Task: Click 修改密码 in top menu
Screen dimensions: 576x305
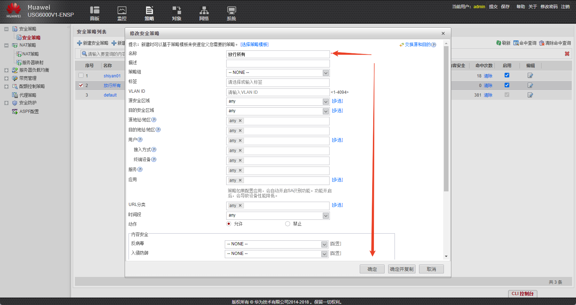Action: click(549, 7)
